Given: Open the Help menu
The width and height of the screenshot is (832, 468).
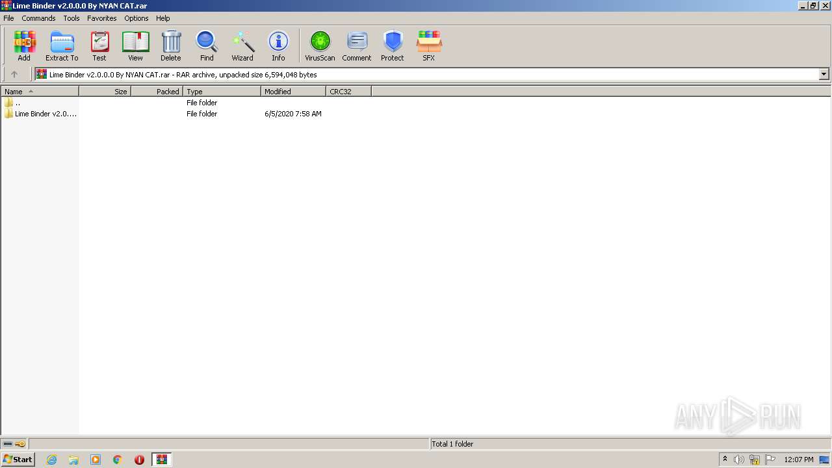Looking at the screenshot, I should (163, 18).
